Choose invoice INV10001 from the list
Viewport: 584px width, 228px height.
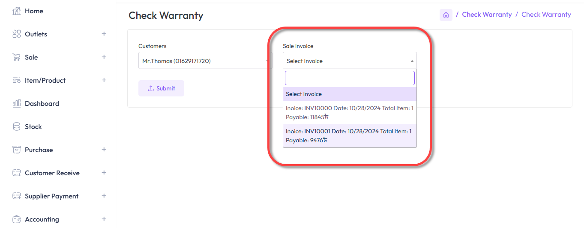pos(349,136)
